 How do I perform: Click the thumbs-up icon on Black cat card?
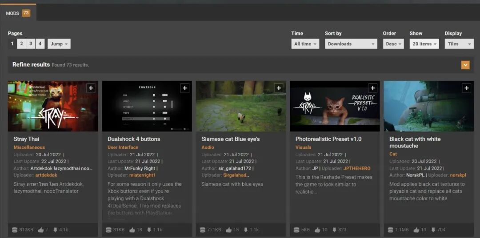click(416, 230)
